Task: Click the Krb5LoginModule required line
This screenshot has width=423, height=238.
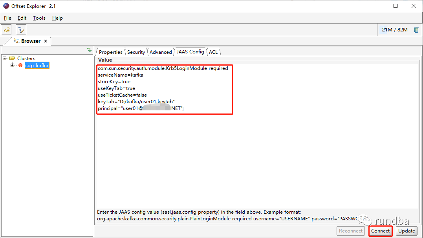Action: 163,68
